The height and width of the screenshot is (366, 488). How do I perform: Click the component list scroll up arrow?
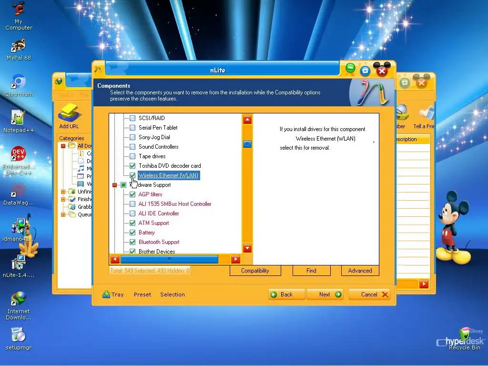tap(247, 120)
